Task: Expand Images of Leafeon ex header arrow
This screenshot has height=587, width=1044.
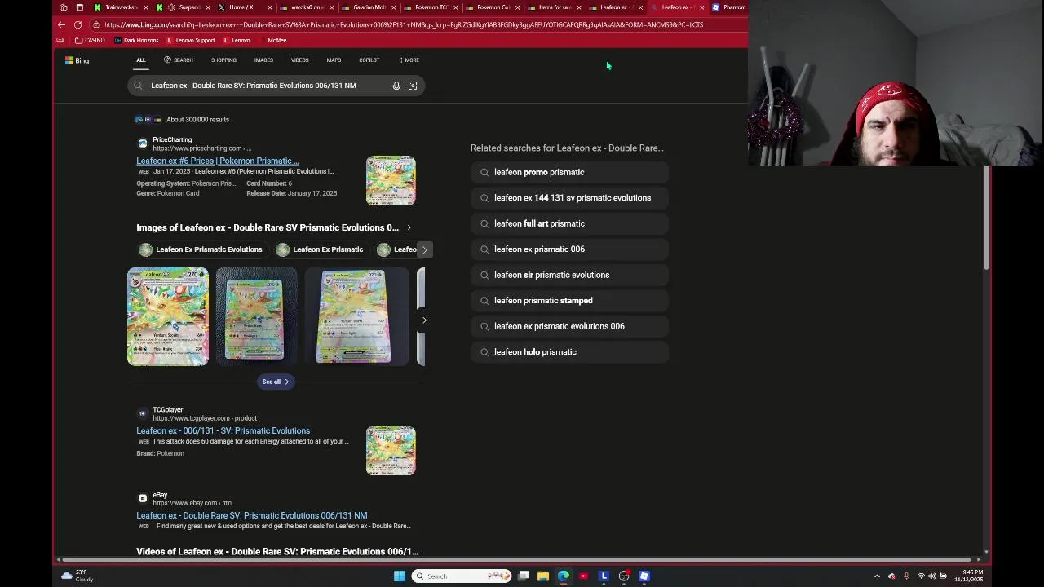Action: 409,227
